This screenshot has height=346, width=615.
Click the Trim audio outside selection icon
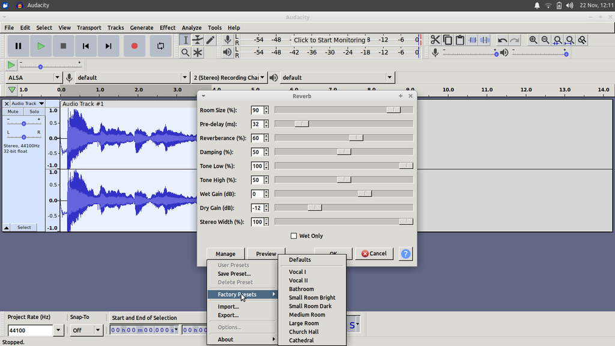click(x=472, y=40)
